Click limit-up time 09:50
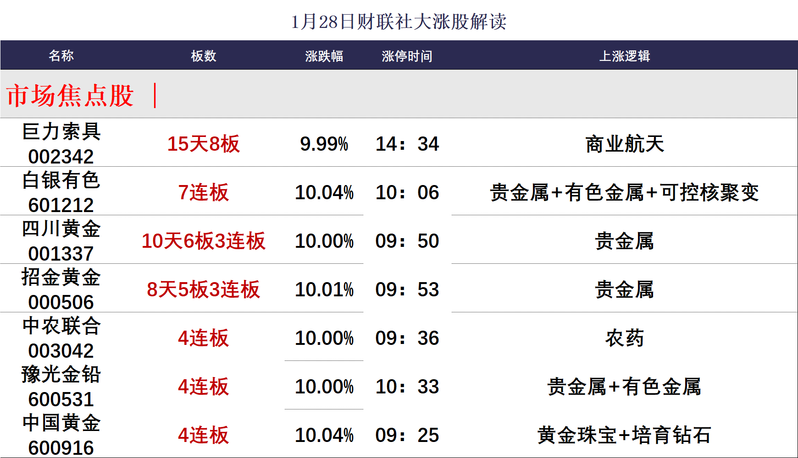Viewport: 798px width, 458px height. (x=407, y=241)
